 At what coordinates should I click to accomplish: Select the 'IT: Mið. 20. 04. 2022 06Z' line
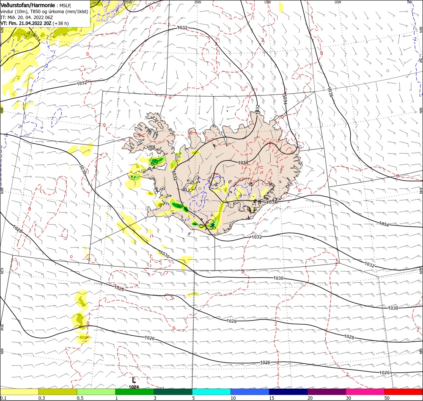26,17
